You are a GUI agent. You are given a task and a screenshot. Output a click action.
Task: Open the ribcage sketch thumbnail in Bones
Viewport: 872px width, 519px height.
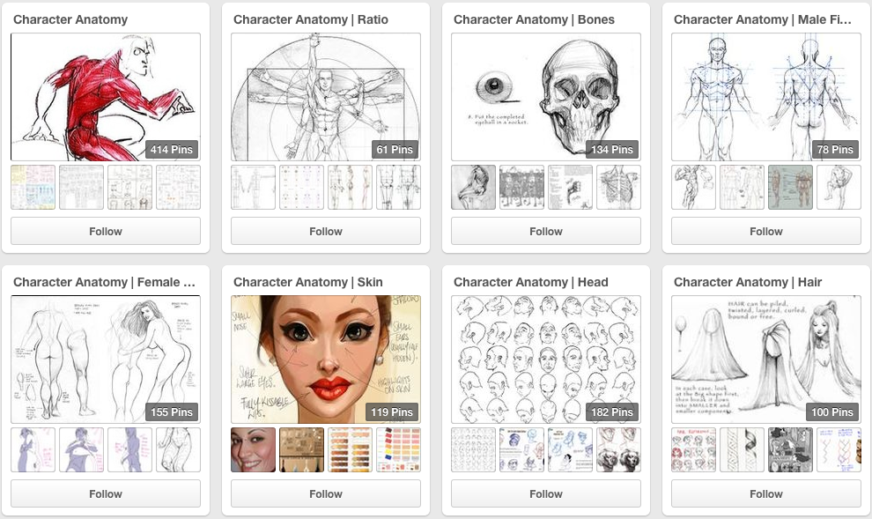pyautogui.click(x=618, y=187)
